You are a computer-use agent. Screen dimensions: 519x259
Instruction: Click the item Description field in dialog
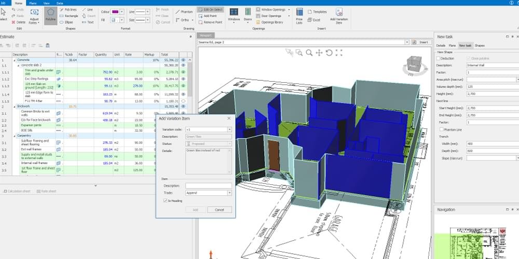[209, 185]
